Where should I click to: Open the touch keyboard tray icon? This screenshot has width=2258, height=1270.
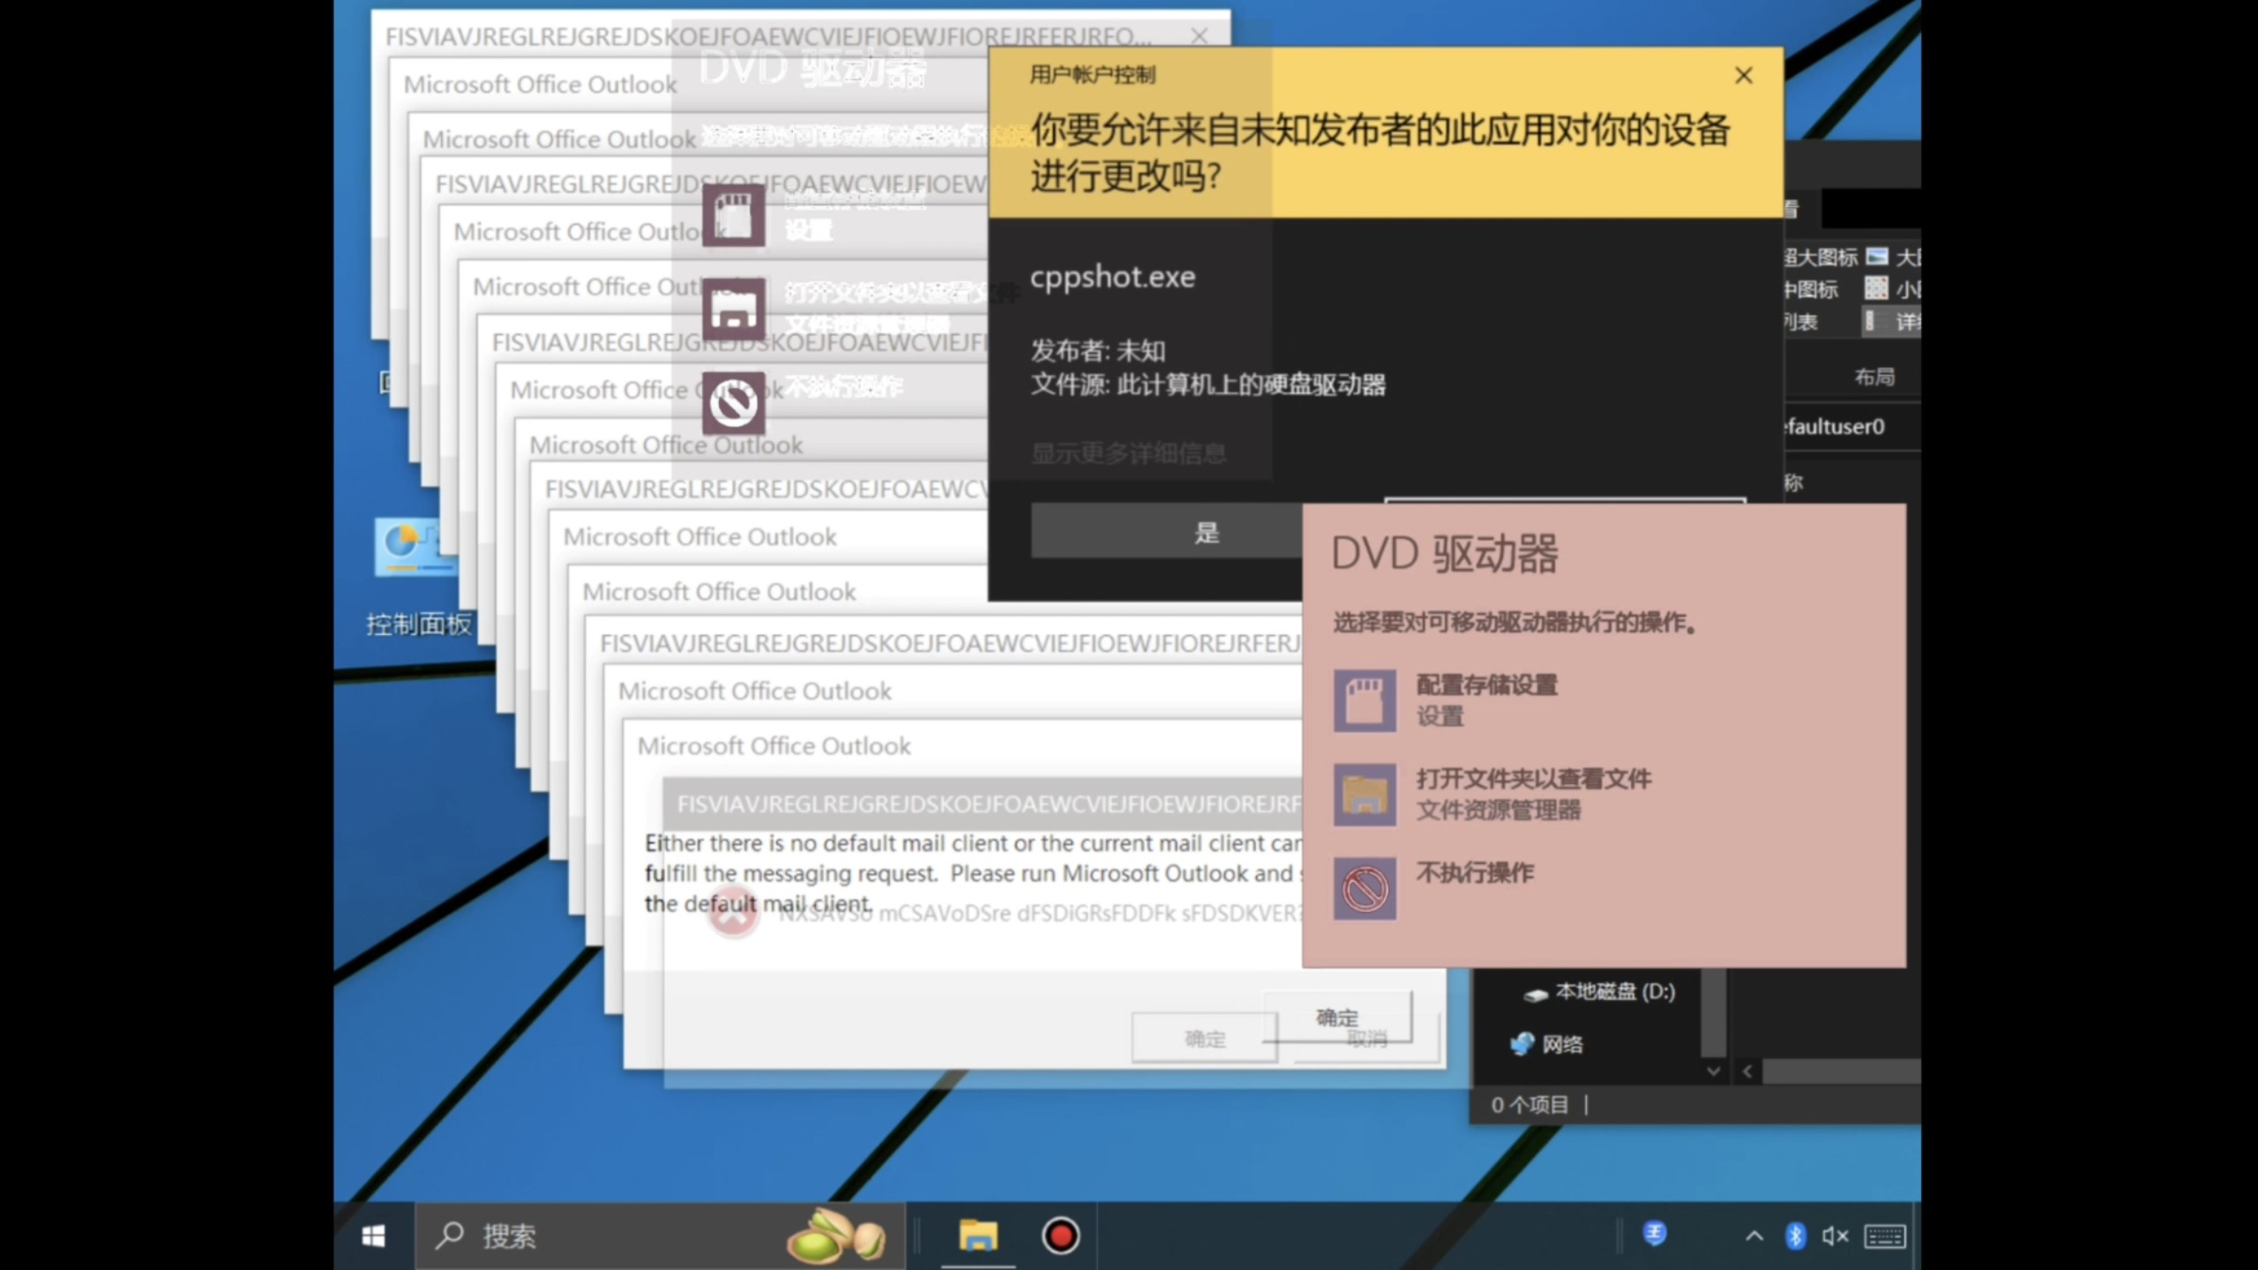1884,1236
